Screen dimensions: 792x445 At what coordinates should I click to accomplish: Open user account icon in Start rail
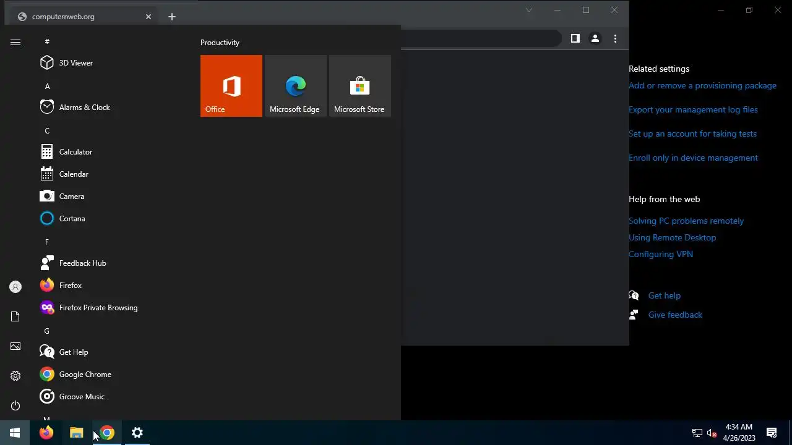click(x=15, y=287)
